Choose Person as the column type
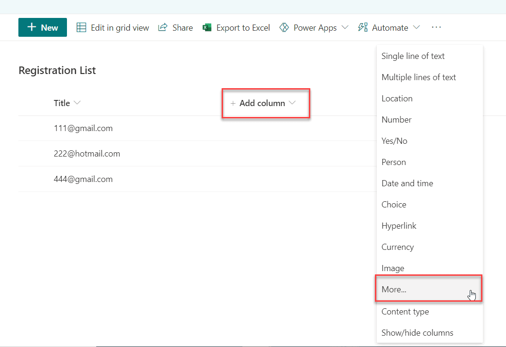 tap(394, 162)
